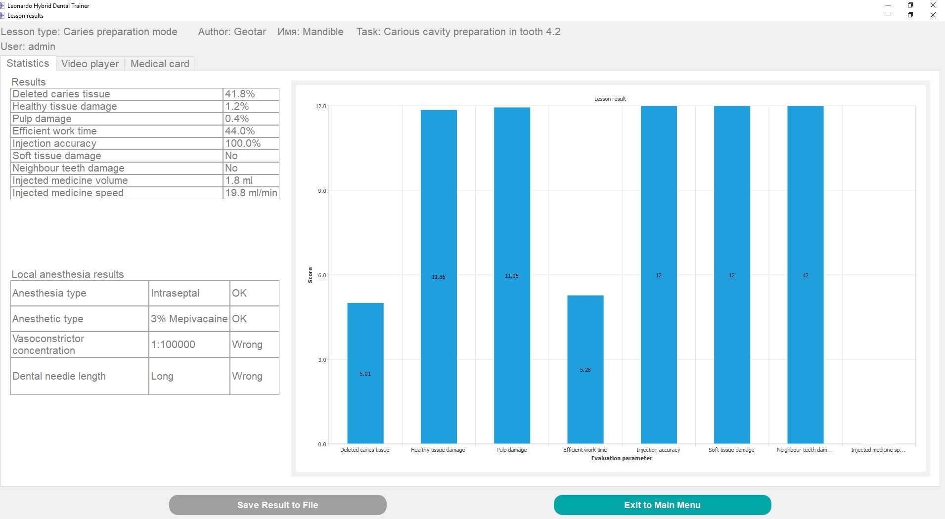This screenshot has height=519, width=945.
Task: Switch to the Video player tab
Action: (90, 64)
